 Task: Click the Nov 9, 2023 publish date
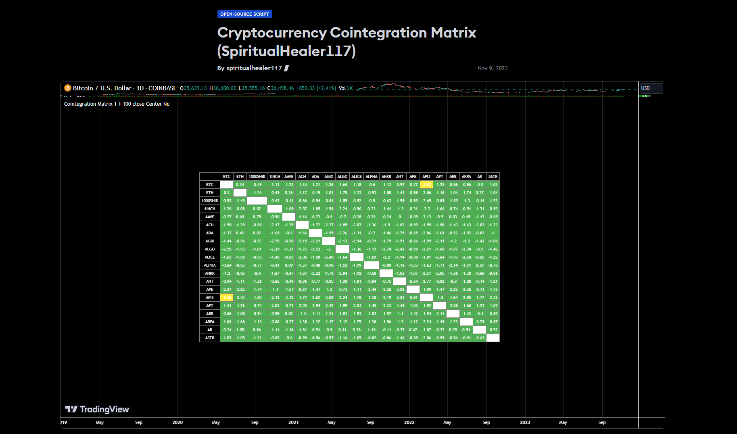coord(493,68)
